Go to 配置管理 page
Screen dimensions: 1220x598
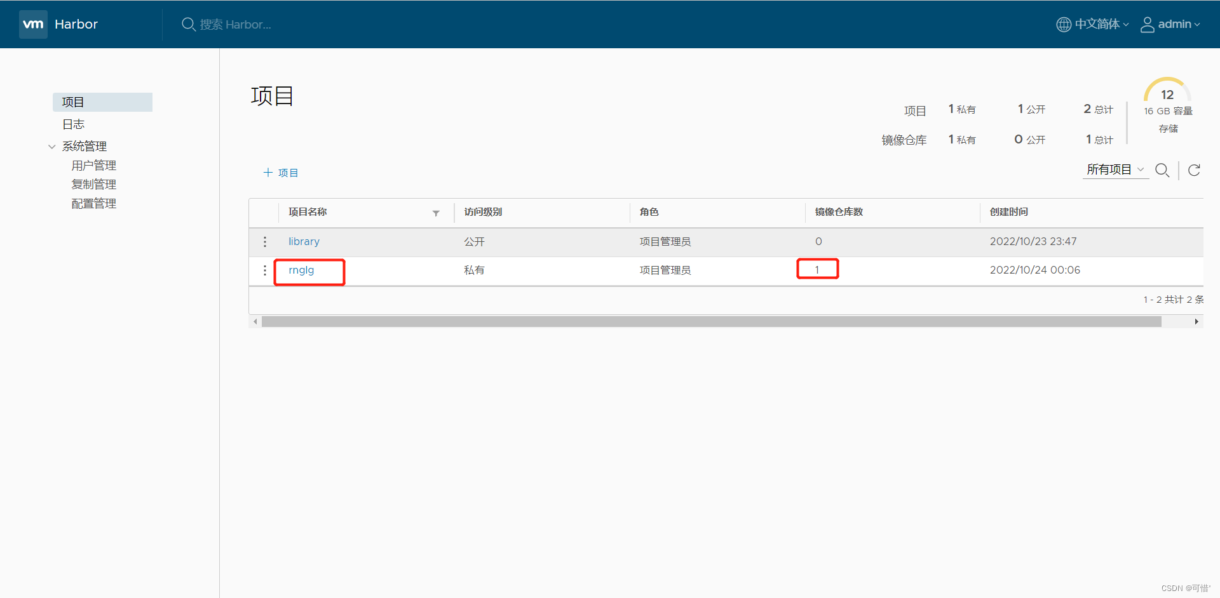coord(93,204)
